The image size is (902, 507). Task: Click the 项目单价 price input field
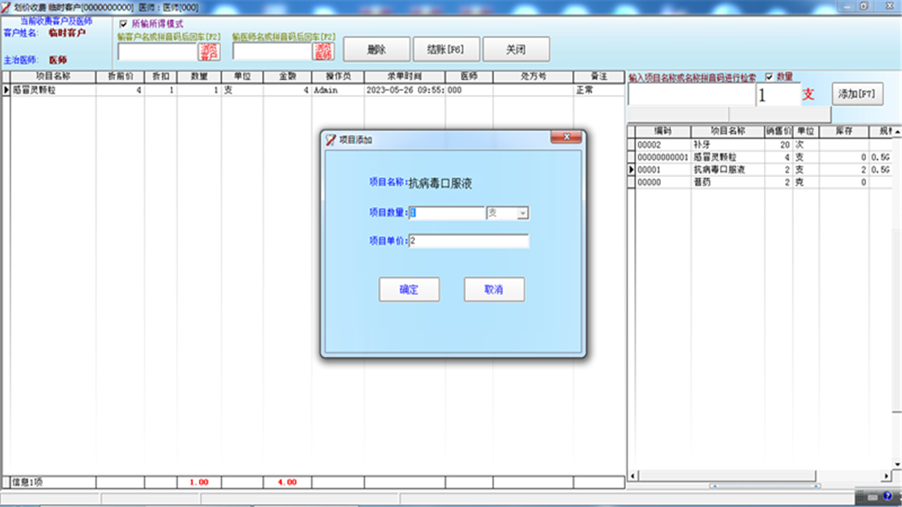coord(469,241)
